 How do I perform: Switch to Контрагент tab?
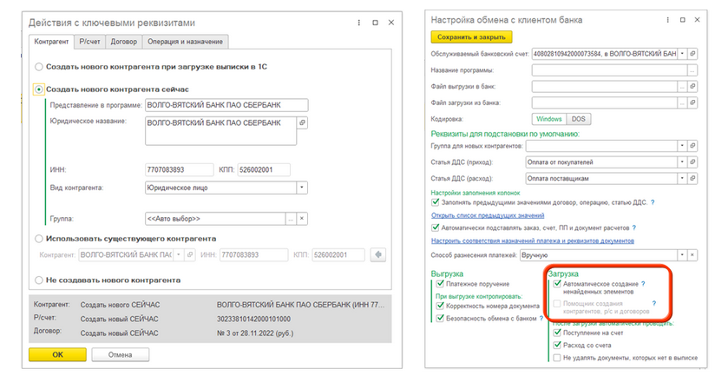tap(51, 42)
